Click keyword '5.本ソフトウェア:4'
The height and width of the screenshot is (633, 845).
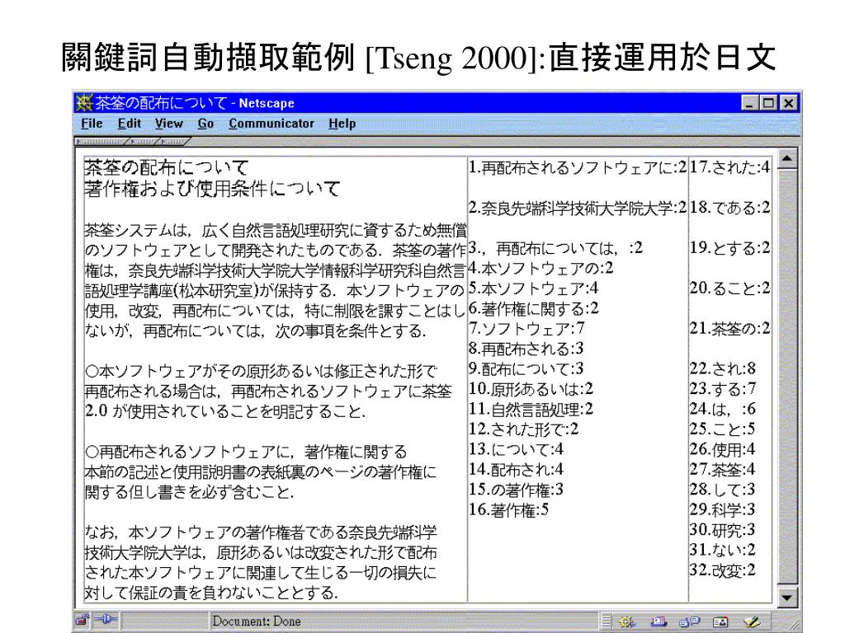pyautogui.click(x=533, y=288)
